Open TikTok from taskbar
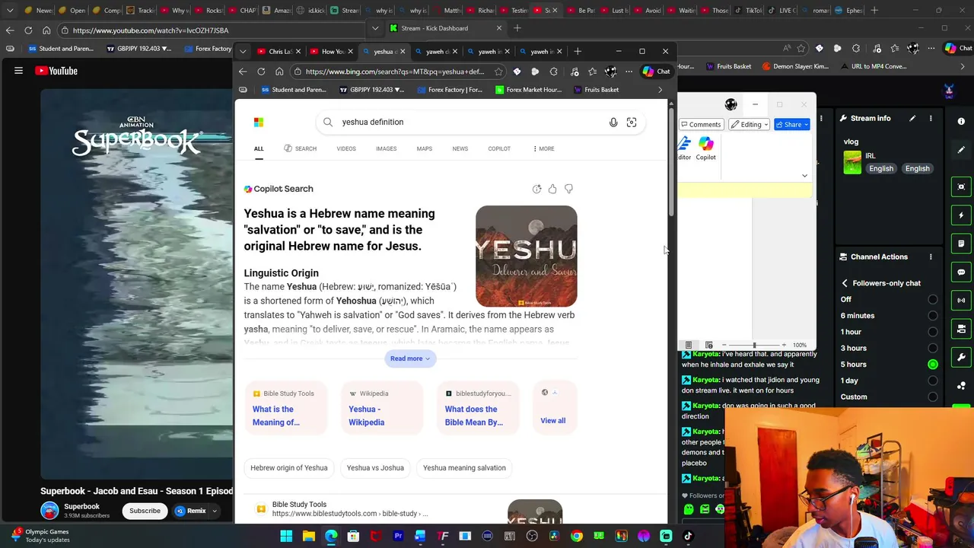The height and width of the screenshot is (548, 974). (688, 536)
